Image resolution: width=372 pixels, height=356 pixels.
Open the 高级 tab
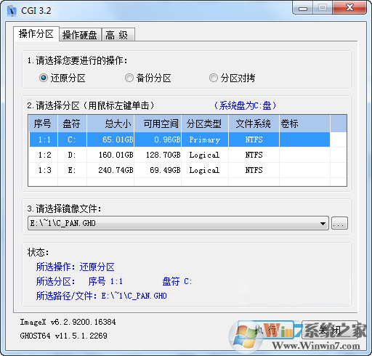pyautogui.click(x=118, y=35)
